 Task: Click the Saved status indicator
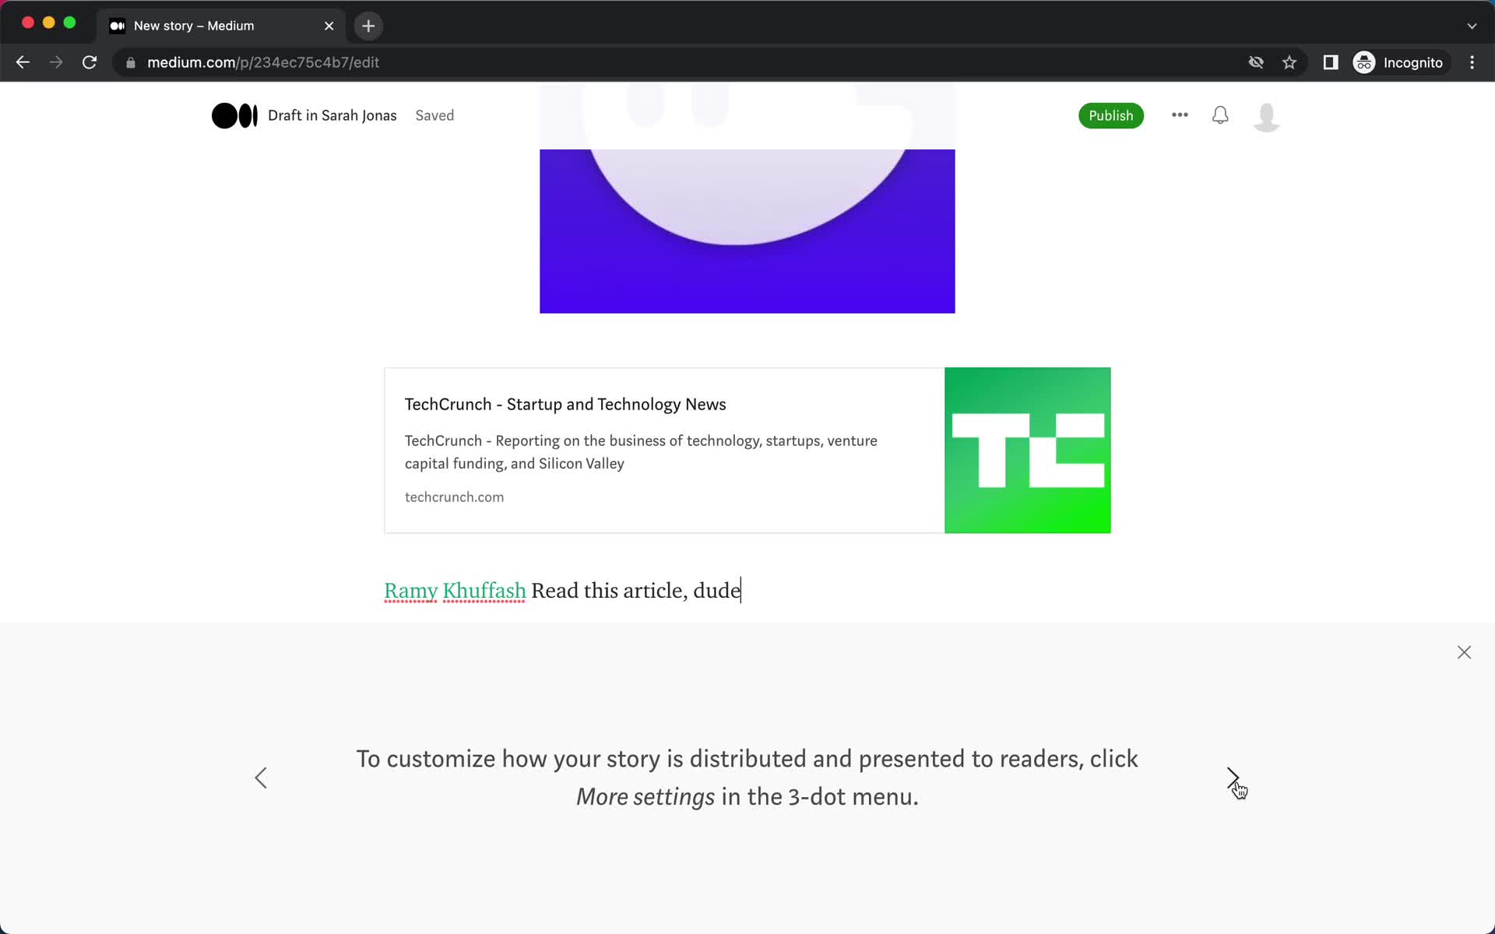tap(436, 115)
